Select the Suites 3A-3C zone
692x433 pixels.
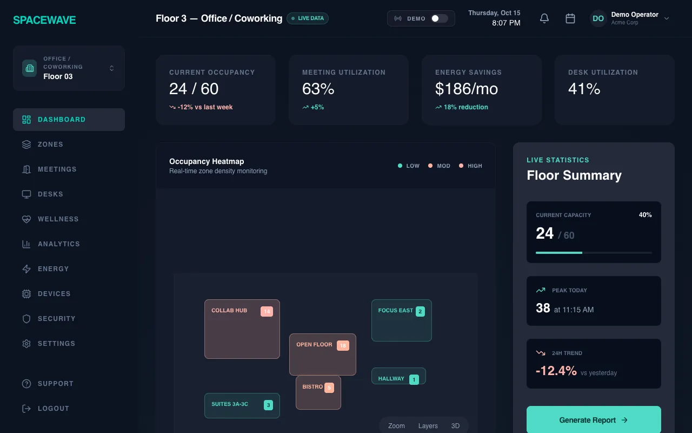pos(242,405)
